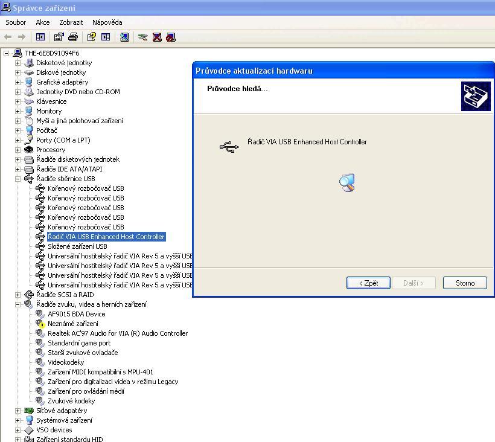Open device Properties from the toolbar
495x442 pixels.
(59, 37)
